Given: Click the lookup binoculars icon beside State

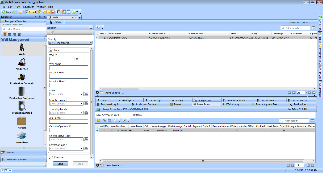Looking at the screenshot, I should 86,94.
